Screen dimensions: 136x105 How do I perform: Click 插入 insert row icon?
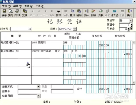coord(87,11)
